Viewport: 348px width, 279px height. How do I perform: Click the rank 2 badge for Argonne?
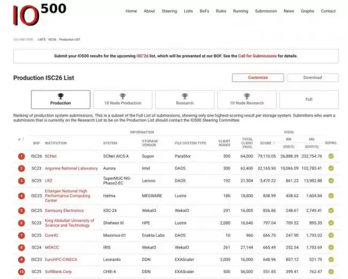coord(21,169)
